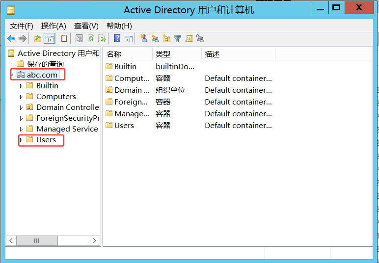Open Properties via the toolbar icon

(x=79, y=38)
